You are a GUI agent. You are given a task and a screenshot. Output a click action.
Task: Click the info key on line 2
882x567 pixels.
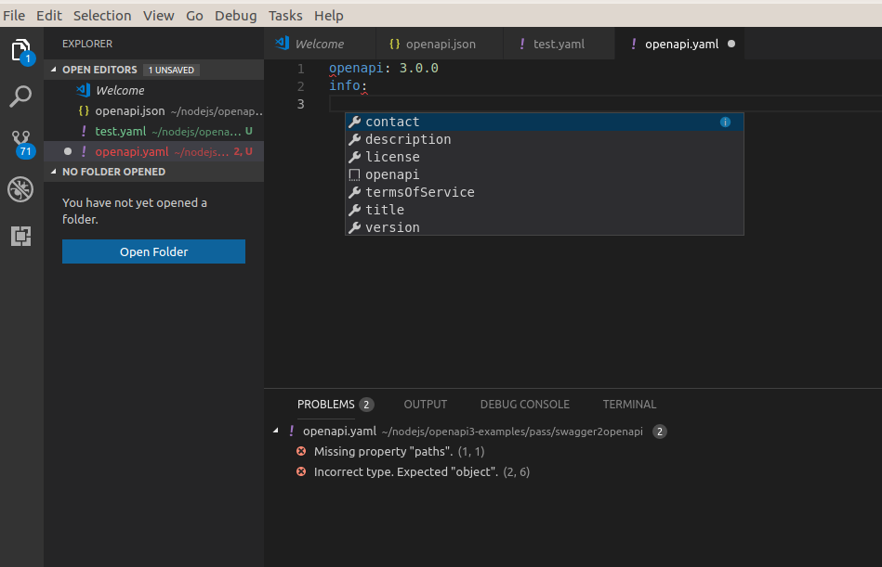(x=344, y=85)
